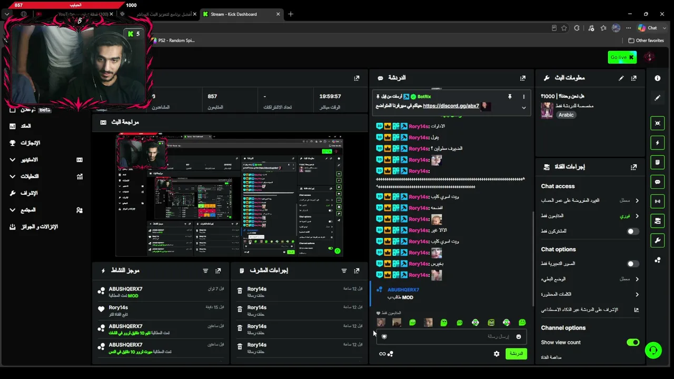Insert the first emote in quick emote row
This screenshot has width=674, height=379.
(381, 323)
